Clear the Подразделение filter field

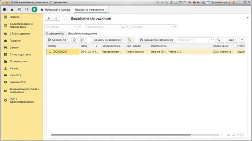(x=128, y=27)
